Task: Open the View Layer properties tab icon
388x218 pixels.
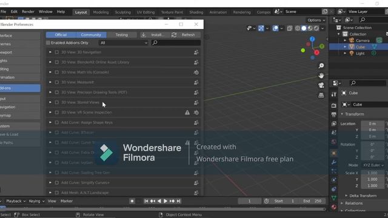Action: pos(334,124)
